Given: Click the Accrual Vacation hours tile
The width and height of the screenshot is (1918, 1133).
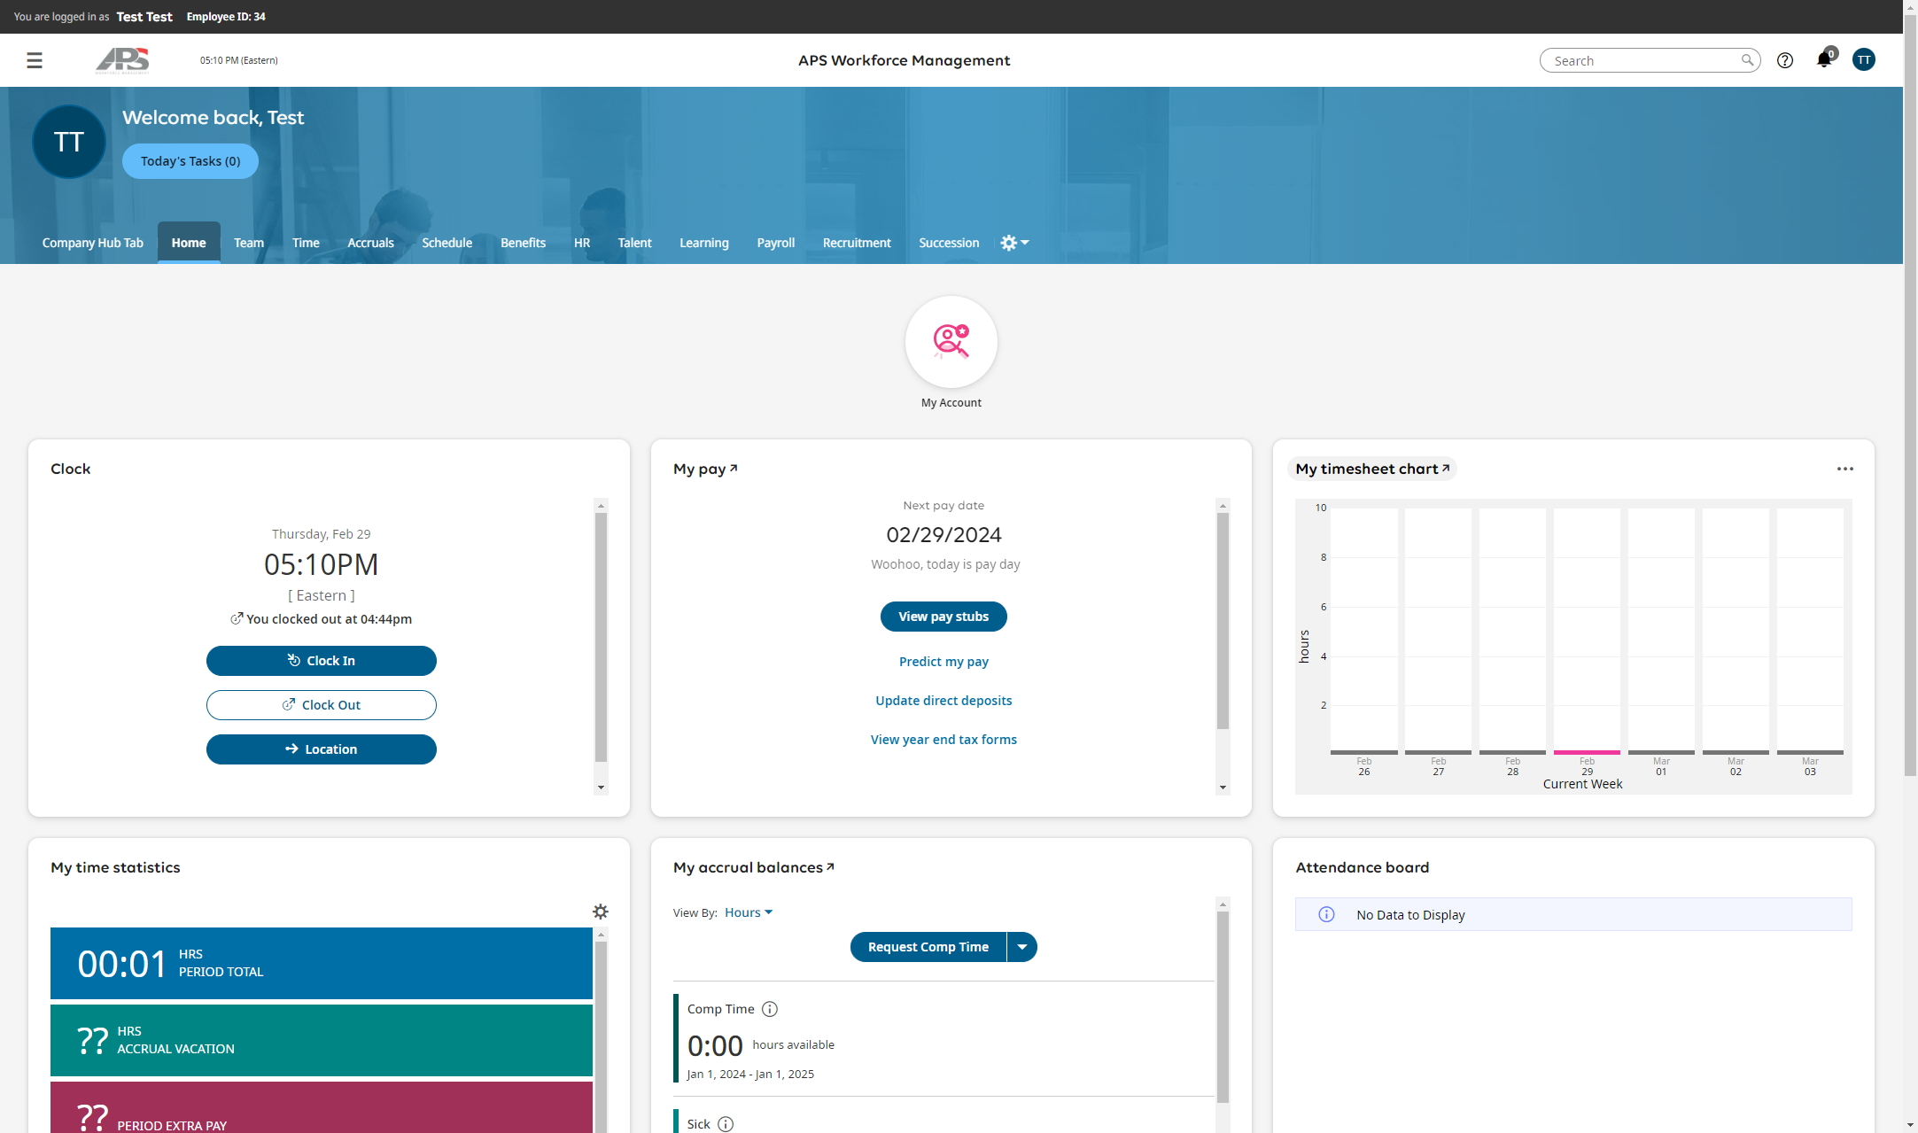Looking at the screenshot, I should (x=322, y=1040).
